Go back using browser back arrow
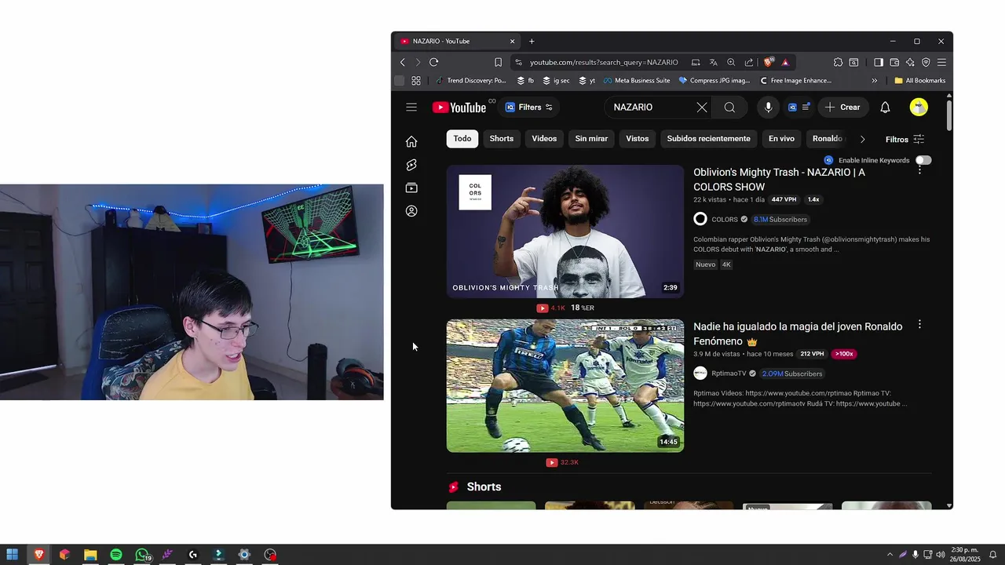 click(x=403, y=62)
